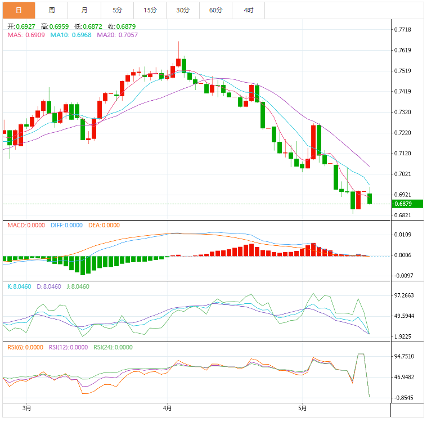The width and height of the screenshot is (427, 422).
Task: Open the 15分 timeframe tab
Action: coord(150,10)
